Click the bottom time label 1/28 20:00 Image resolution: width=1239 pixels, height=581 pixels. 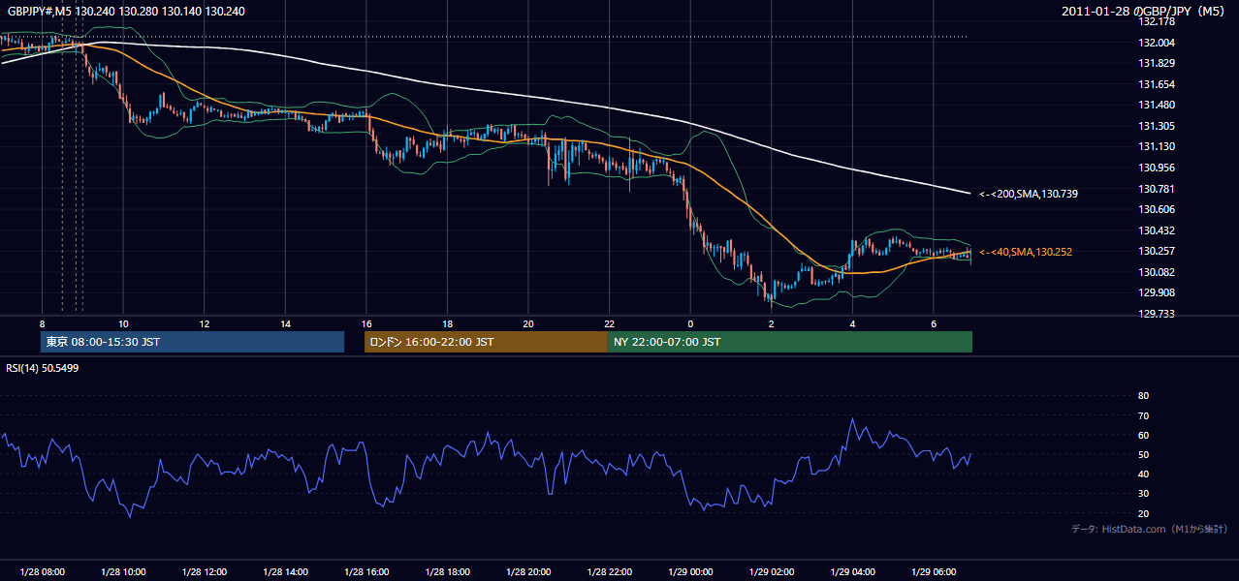528,572
